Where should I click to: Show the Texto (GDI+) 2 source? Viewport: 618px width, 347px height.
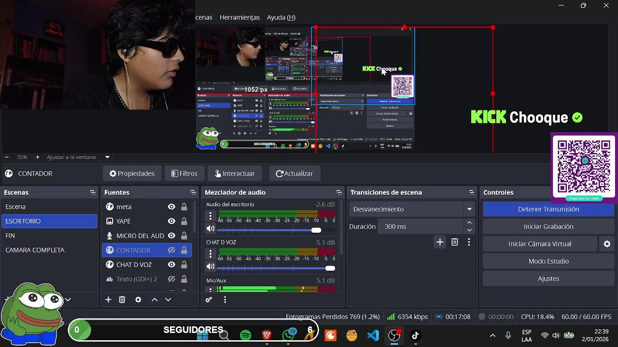[171, 279]
